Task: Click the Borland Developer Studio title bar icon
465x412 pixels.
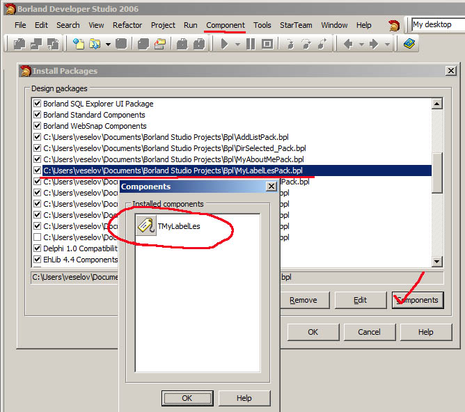Action: (10, 9)
